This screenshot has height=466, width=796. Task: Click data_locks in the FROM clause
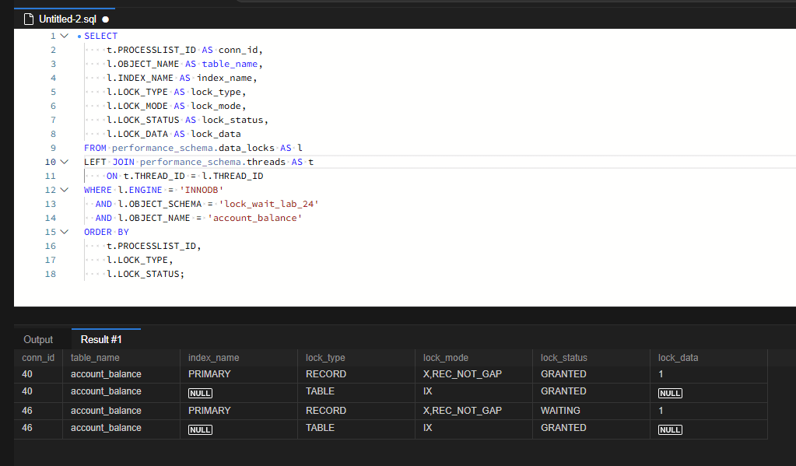coord(246,149)
